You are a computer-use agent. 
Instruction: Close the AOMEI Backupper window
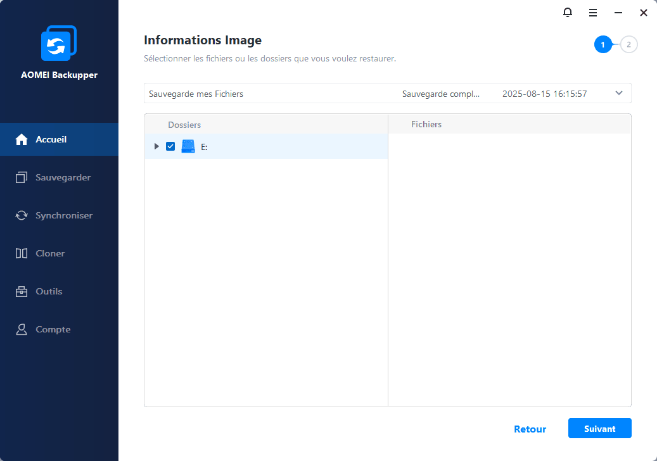(644, 13)
